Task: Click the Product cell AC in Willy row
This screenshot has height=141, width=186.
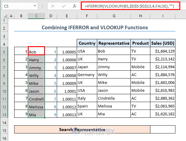Action: coord(140,75)
